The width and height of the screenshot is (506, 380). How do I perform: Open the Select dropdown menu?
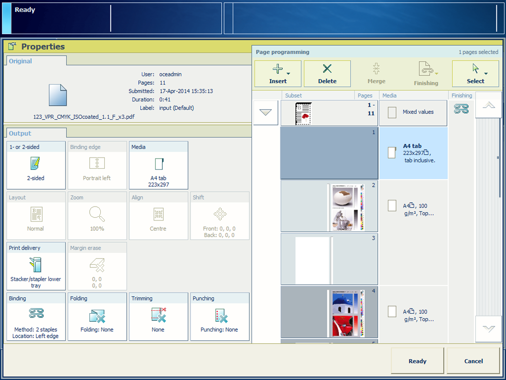475,74
